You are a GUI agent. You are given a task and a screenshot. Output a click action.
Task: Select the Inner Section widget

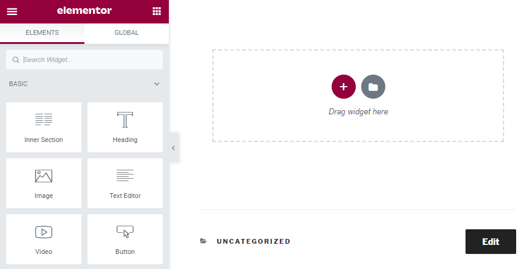(x=44, y=128)
